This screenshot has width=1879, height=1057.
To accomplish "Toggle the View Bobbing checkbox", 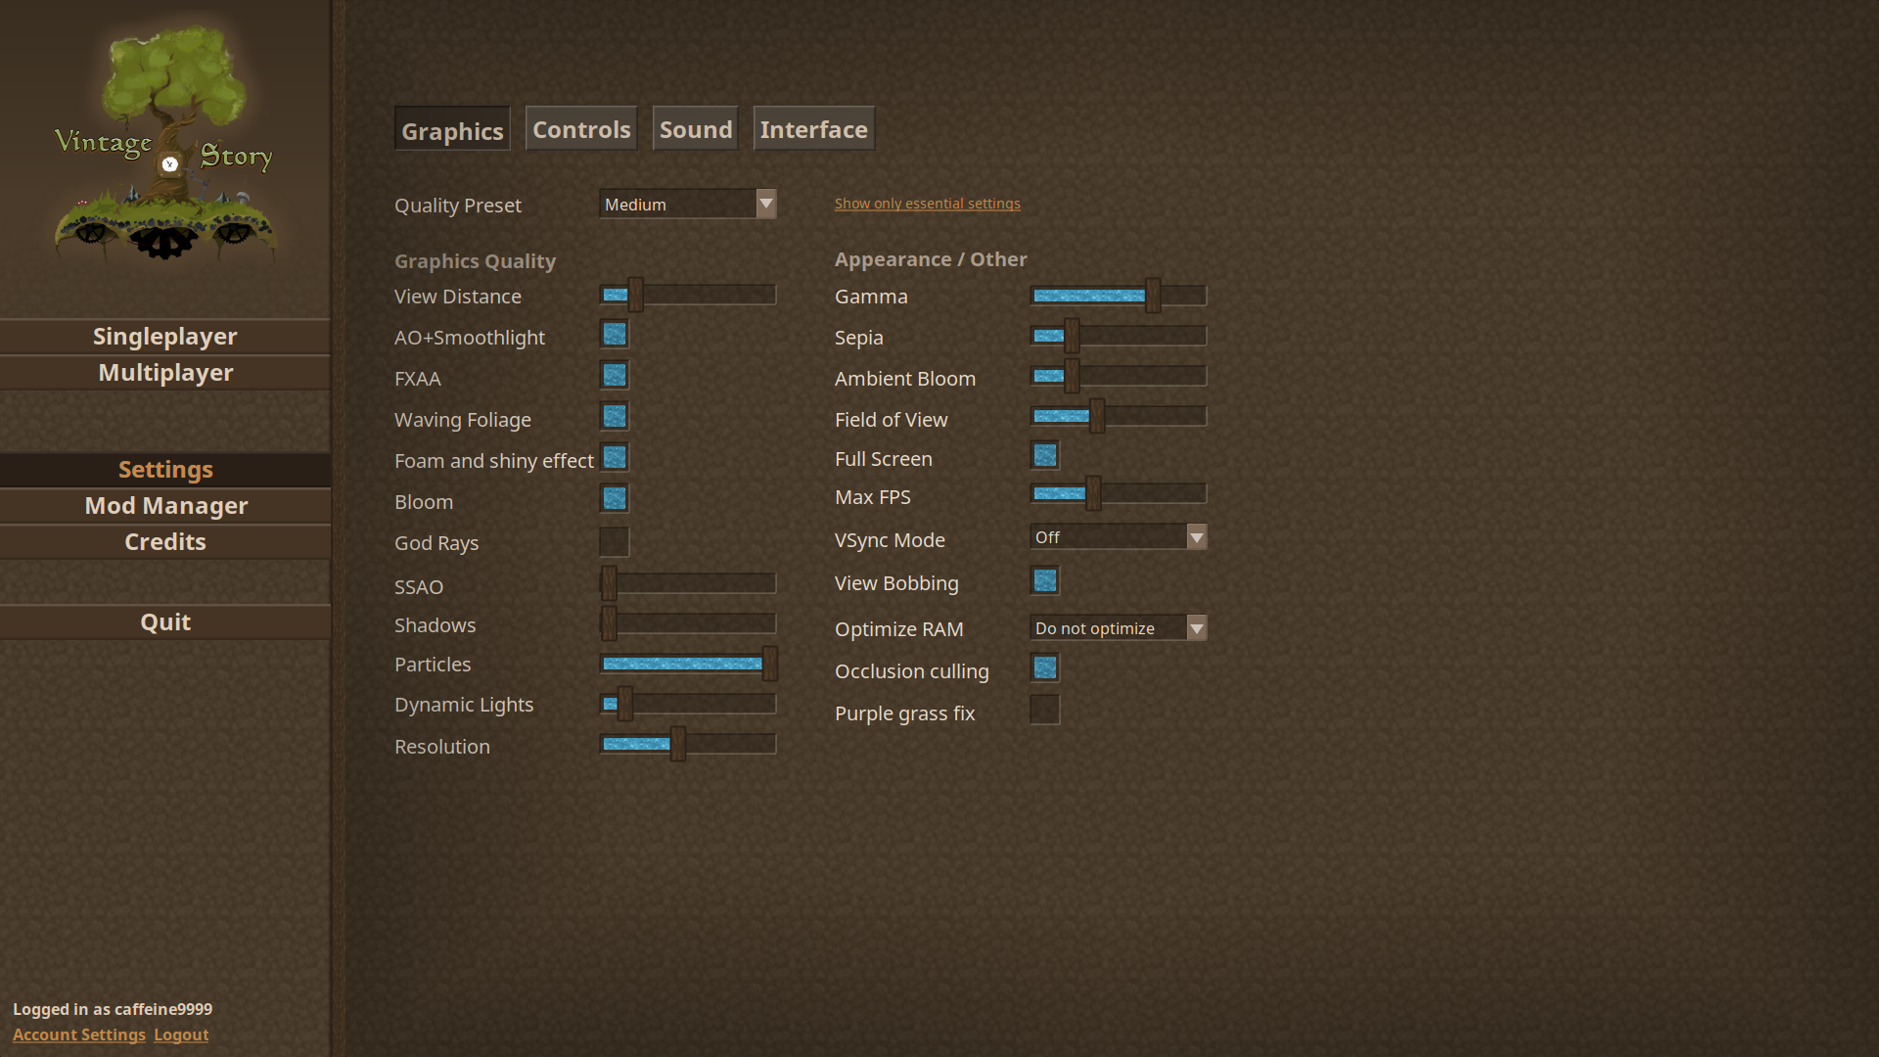I will point(1045,581).
